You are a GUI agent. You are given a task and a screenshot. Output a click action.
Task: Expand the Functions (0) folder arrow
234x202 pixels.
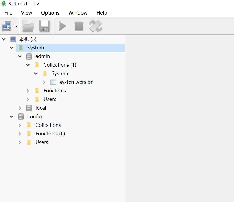click(20, 134)
